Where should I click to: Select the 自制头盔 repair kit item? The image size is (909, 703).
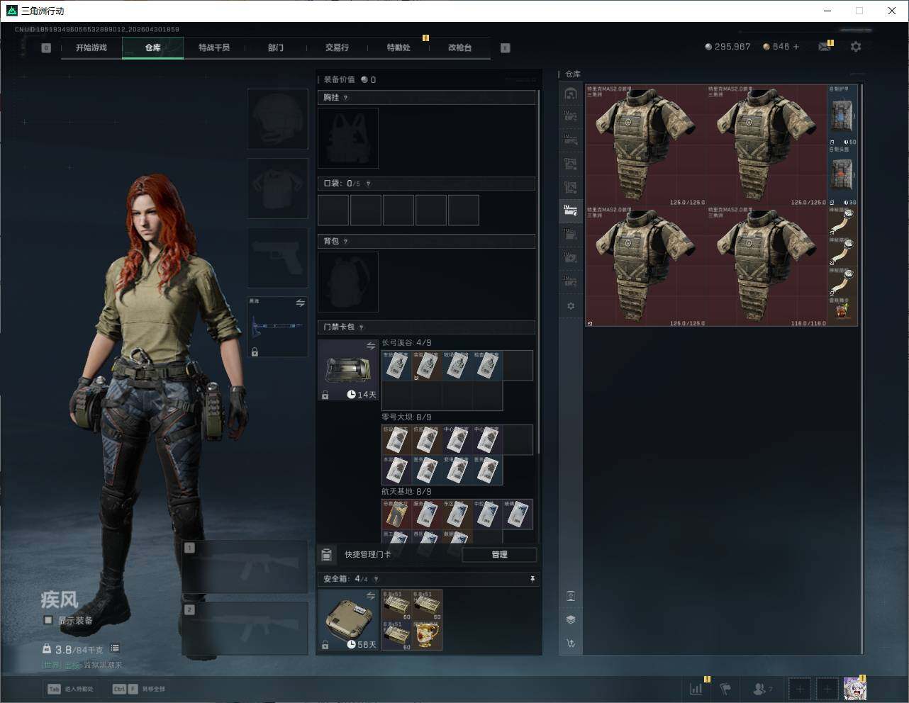click(x=843, y=176)
